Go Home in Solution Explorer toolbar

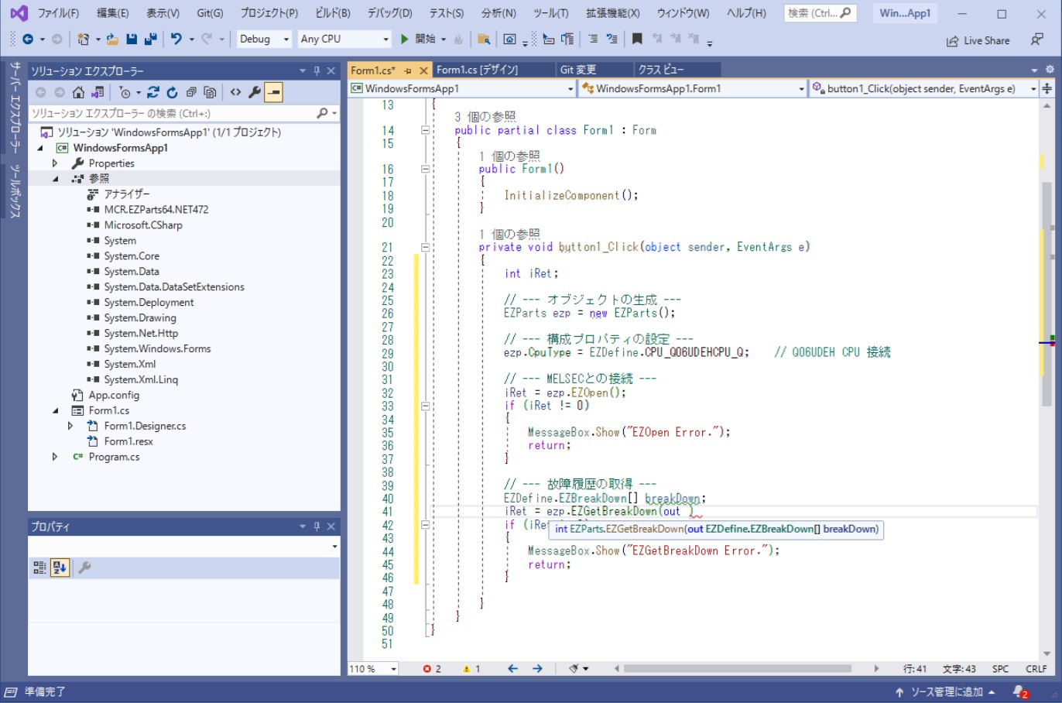[x=78, y=92]
